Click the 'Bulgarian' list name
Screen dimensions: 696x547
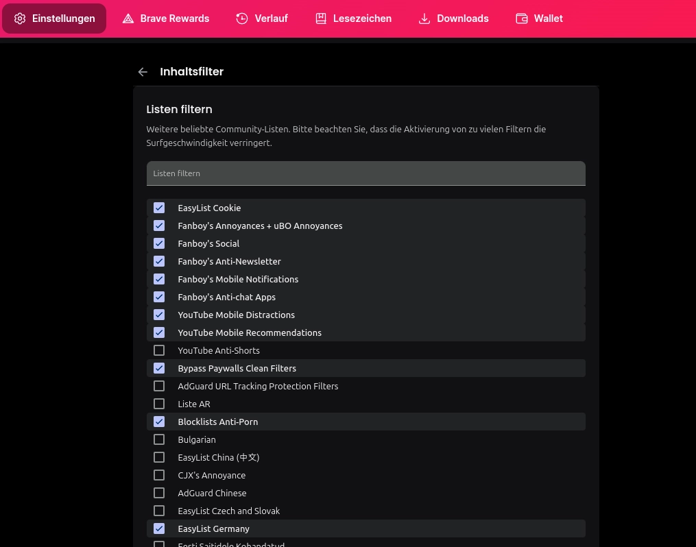click(x=197, y=439)
